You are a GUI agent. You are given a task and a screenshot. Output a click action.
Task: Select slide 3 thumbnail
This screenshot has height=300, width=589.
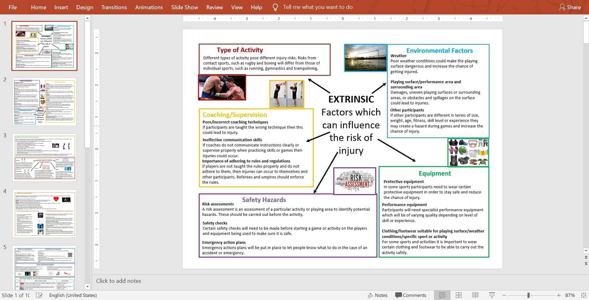[44, 158]
